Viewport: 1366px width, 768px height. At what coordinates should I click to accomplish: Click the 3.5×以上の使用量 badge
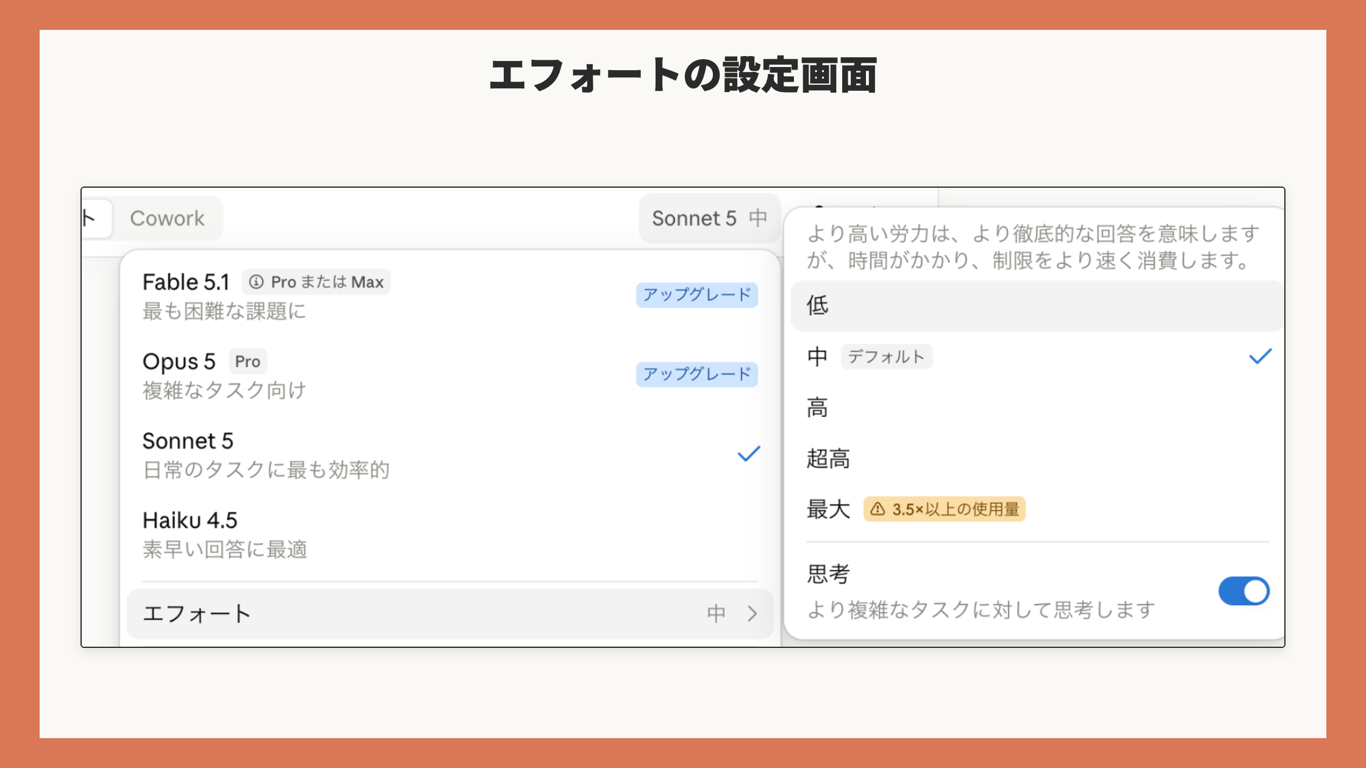945,509
